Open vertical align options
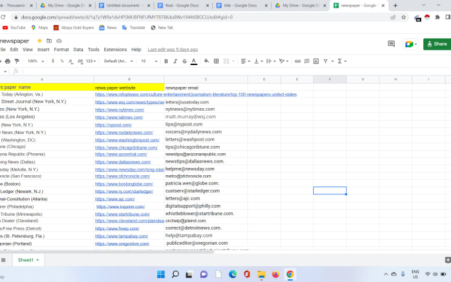This screenshot has height=282, width=451. (258, 61)
